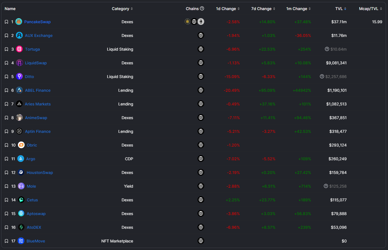Click the Lending category for Aptin Finance
388x250 pixels.
click(x=126, y=131)
